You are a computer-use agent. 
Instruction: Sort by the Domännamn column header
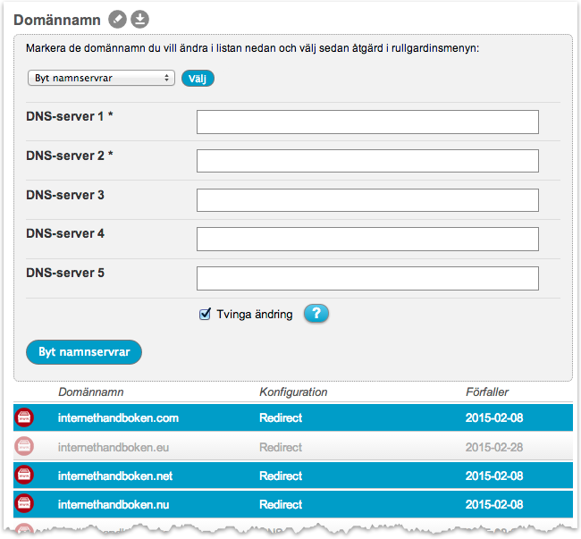pyautogui.click(x=90, y=392)
